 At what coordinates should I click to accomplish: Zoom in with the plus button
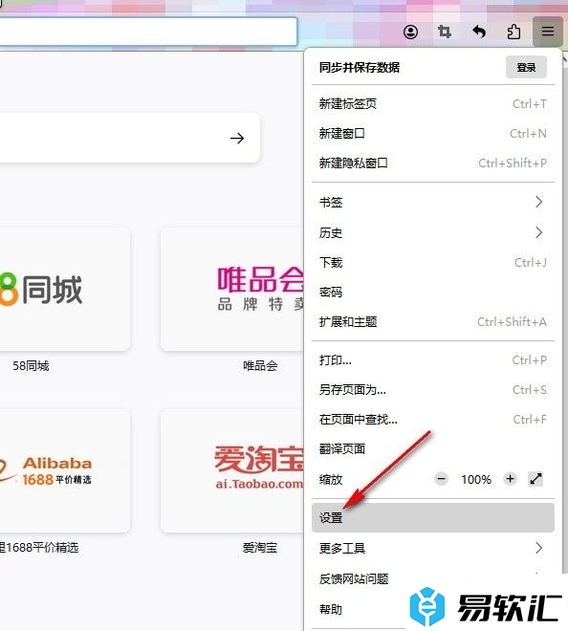pyautogui.click(x=510, y=479)
